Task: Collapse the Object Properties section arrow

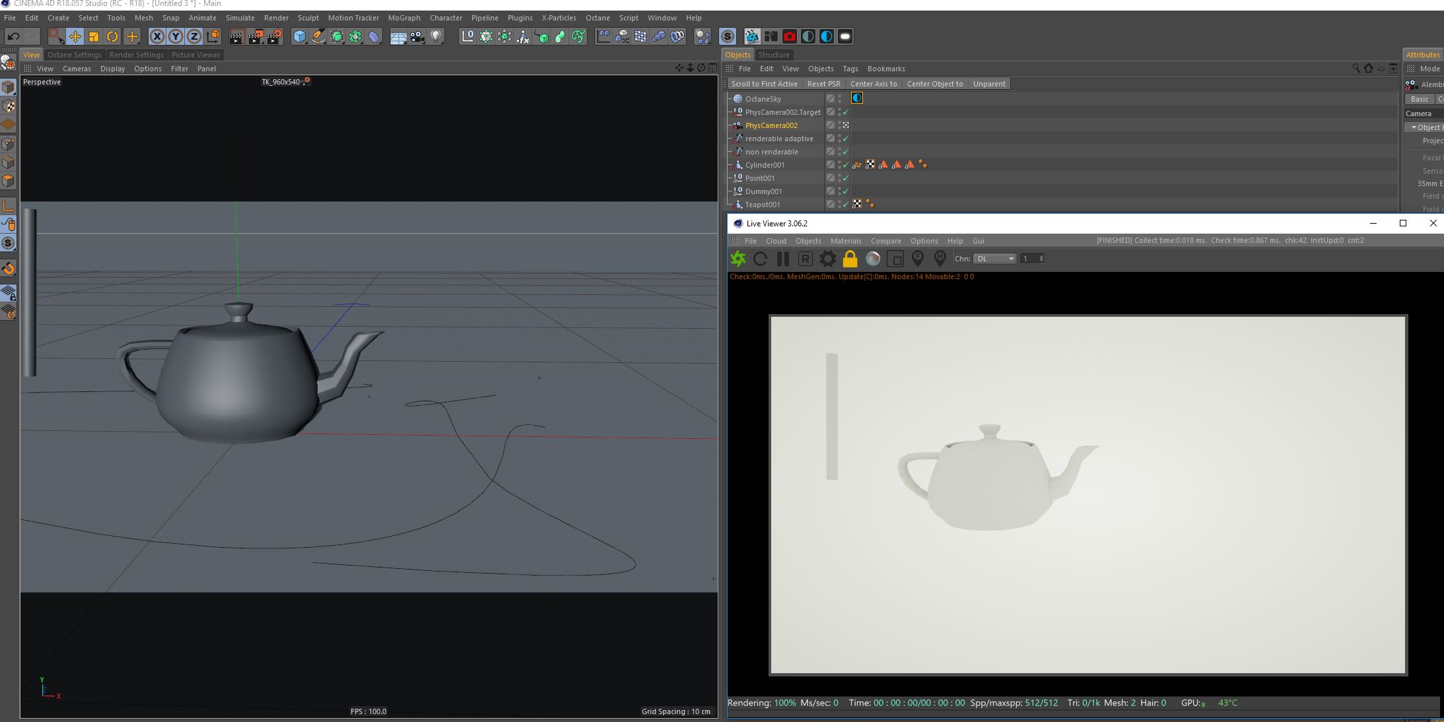Action: pyautogui.click(x=1414, y=127)
